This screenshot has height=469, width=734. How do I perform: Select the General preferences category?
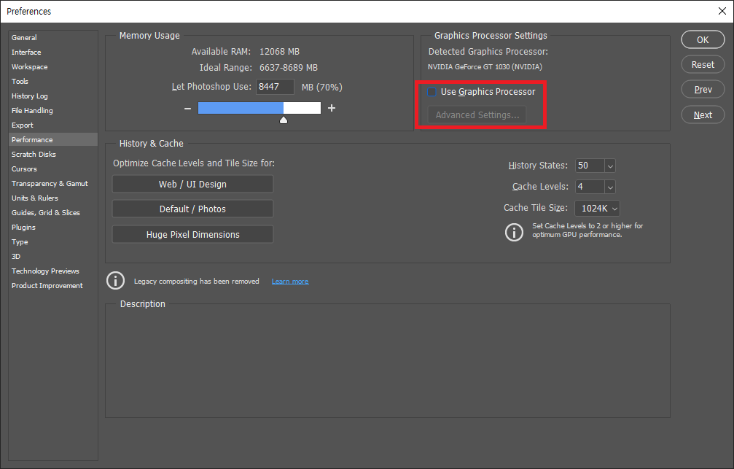pyautogui.click(x=53, y=37)
